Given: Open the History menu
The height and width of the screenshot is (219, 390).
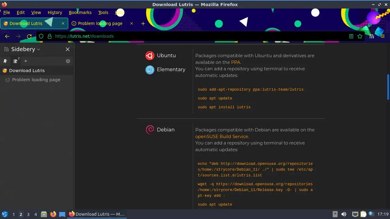Looking at the screenshot, I should pyautogui.click(x=55, y=12).
